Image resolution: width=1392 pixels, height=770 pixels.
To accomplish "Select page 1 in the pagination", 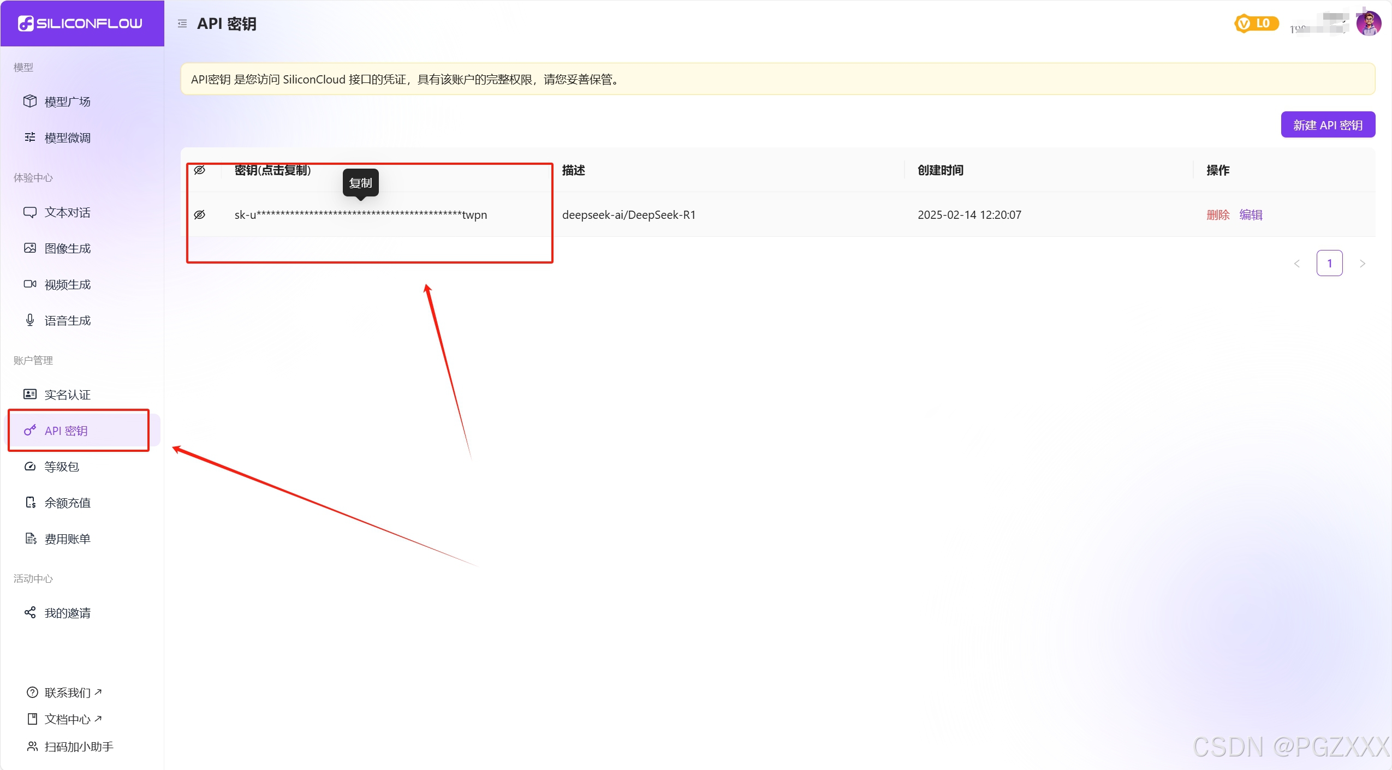I will click(x=1329, y=264).
